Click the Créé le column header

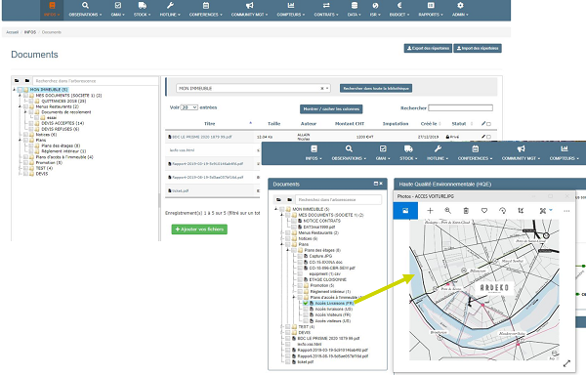[429, 124]
